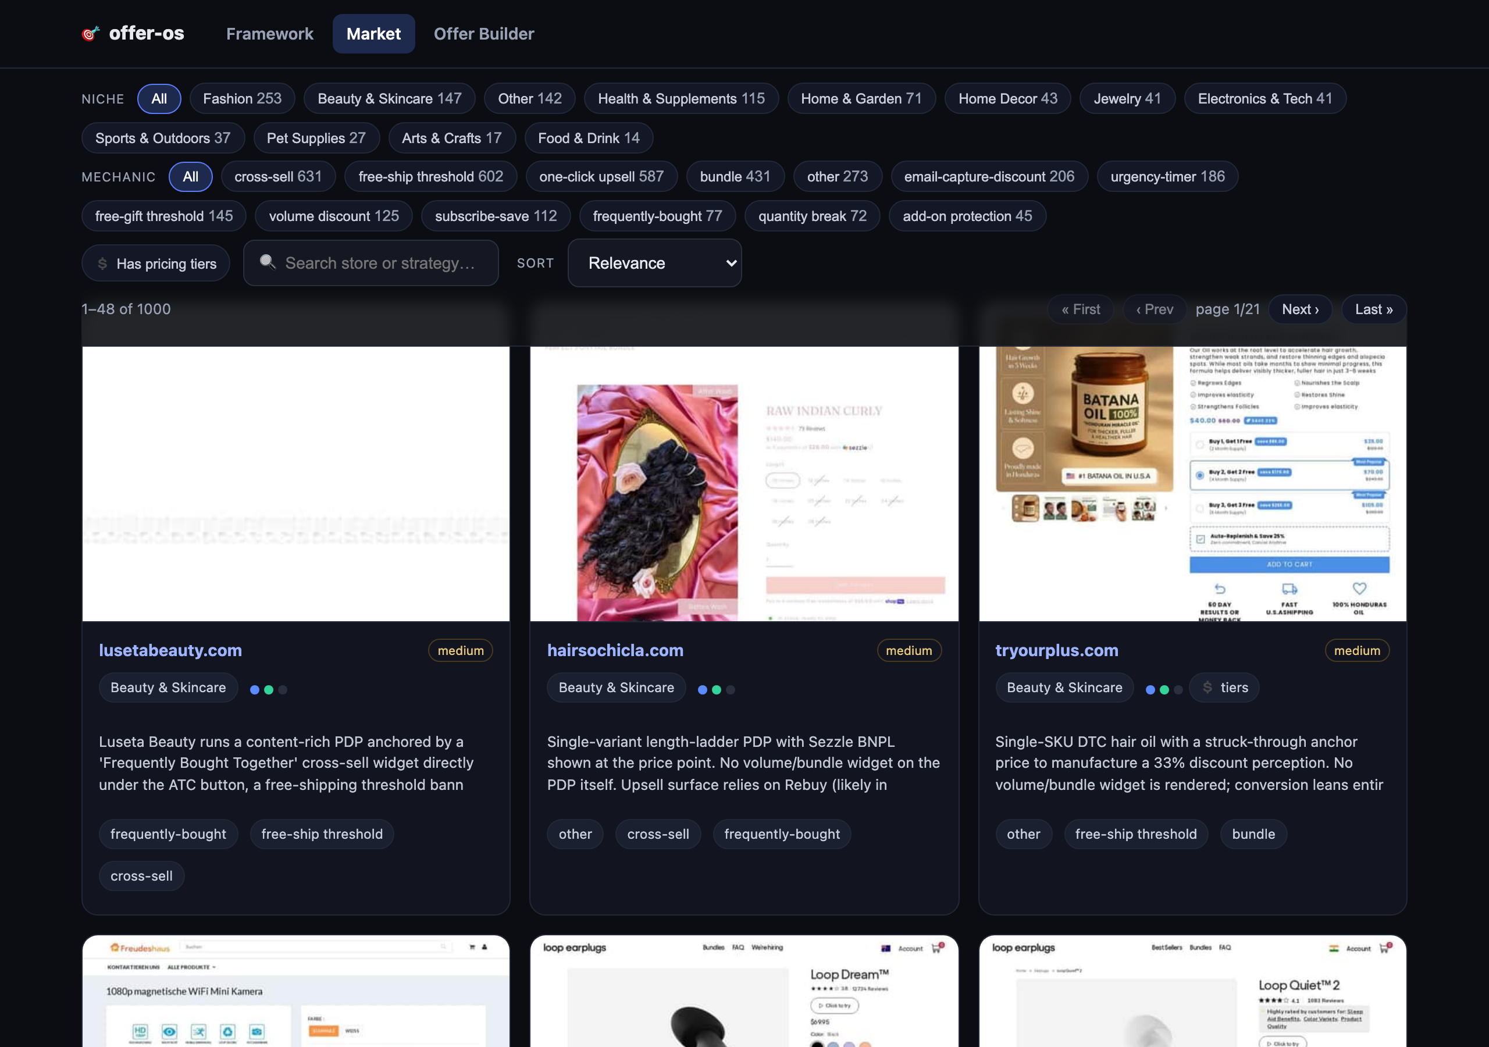1489x1047 pixels.
Task: Filter mechanic by free-ship threshold 602
Action: coord(430,176)
